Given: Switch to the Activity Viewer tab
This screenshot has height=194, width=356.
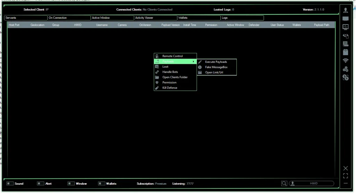Looking at the screenshot, I should 155,18.
